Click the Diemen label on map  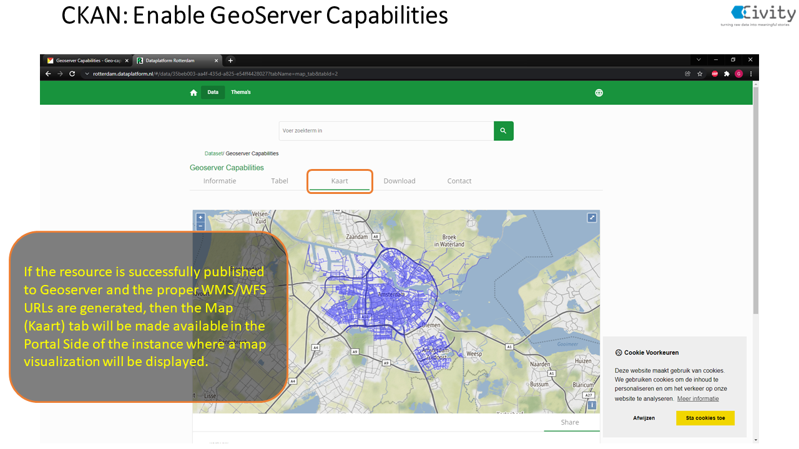pos(431,325)
